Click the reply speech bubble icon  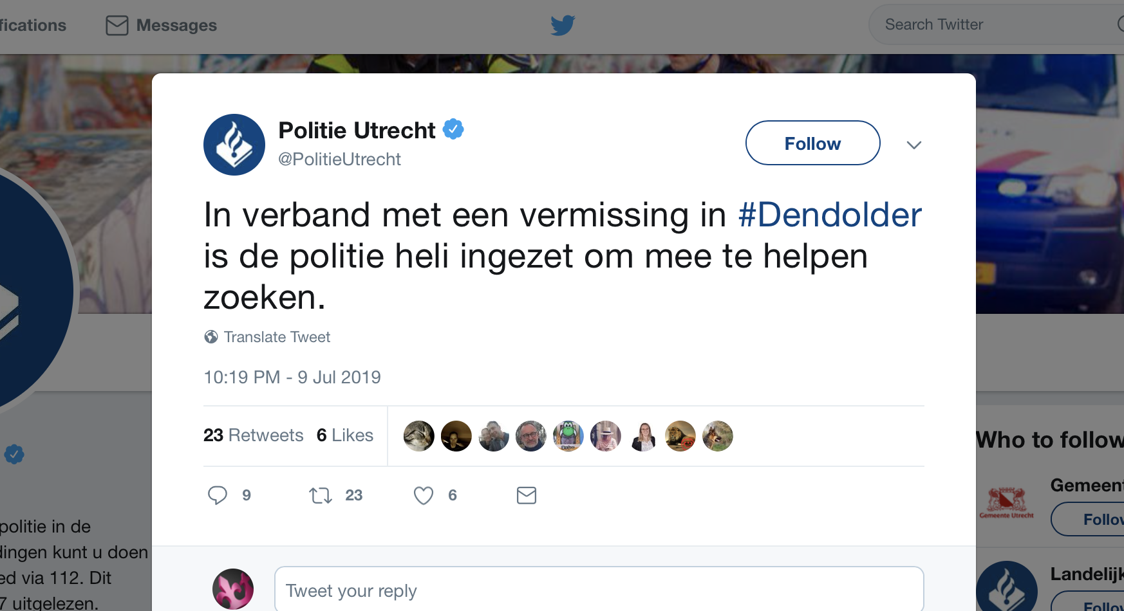click(x=218, y=495)
